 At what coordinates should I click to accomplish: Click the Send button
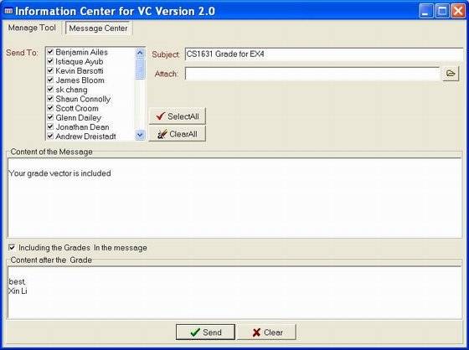[x=205, y=332]
